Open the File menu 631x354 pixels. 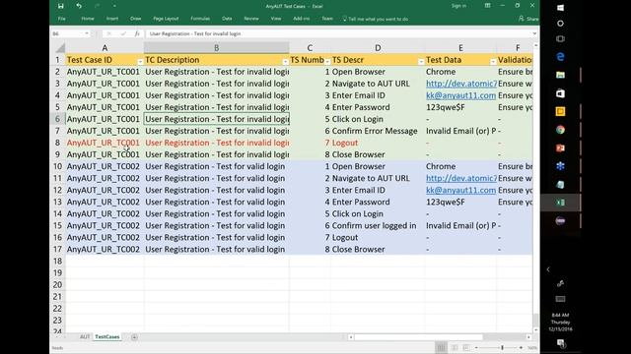(x=61, y=19)
